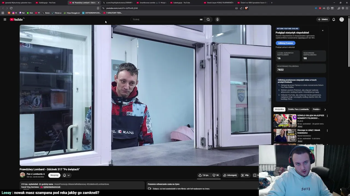Viewport: 350px width, 196px height.
Task: Open the Marek Ksieniewicz channel name
Action: (x=304, y=136)
